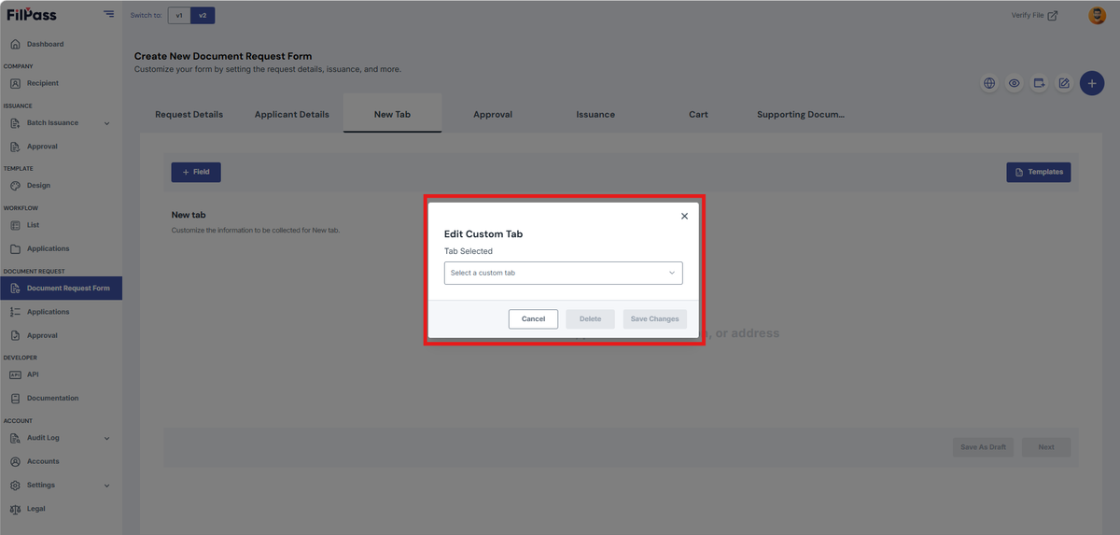Open the Supporting Documents tab
The width and height of the screenshot is (1120, 535).
point(801,114)
